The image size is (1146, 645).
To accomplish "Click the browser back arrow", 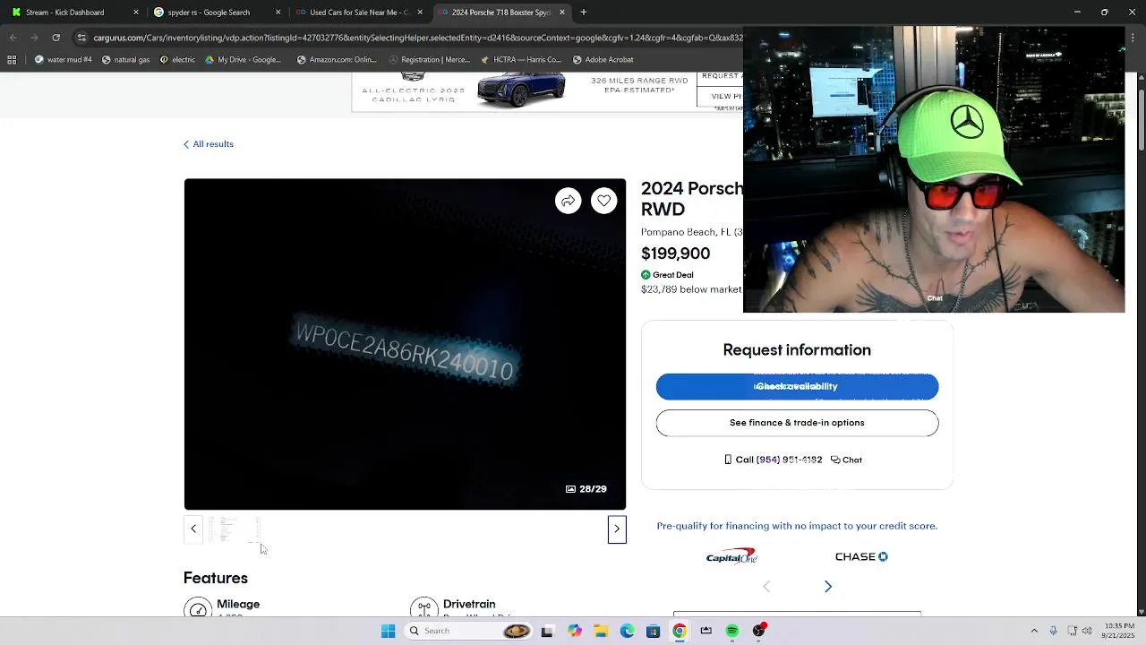I will [13, 38].
